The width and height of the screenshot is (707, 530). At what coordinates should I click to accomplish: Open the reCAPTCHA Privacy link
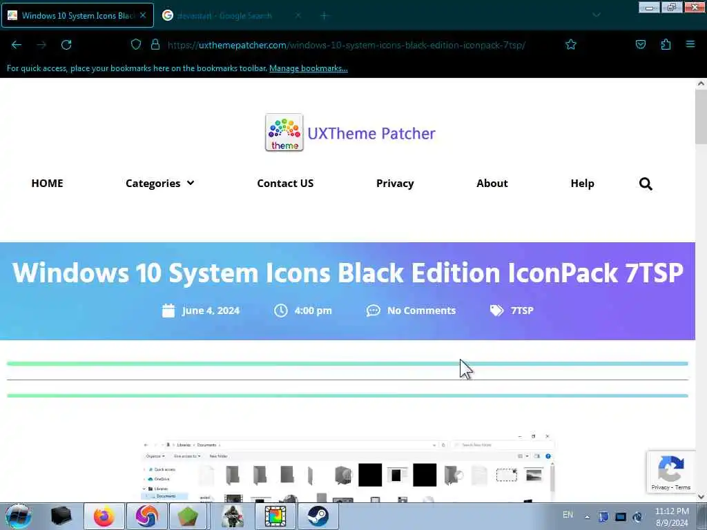click(660, 488)
